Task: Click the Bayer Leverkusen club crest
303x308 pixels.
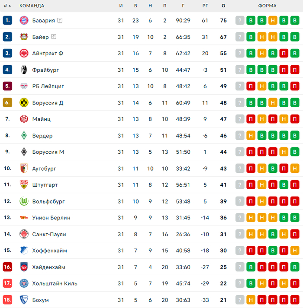Action: tap(24, 37)
